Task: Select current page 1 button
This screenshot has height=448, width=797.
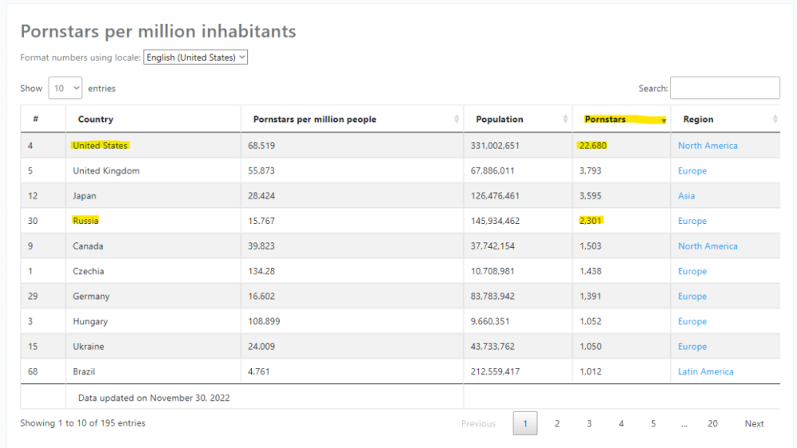Action: coord(525,424)
